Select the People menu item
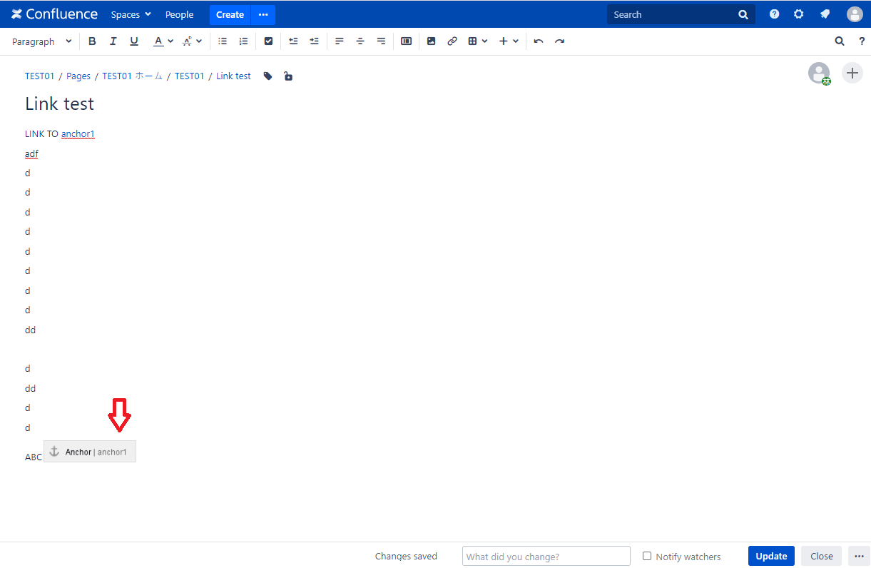The width and height of the screenshot is (871, 568). (x=179, y=14)
